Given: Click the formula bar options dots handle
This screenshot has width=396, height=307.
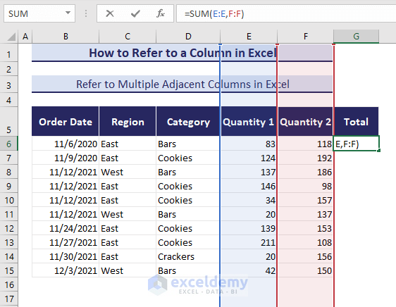Looking at the screenshot, I should coord(86,13).
